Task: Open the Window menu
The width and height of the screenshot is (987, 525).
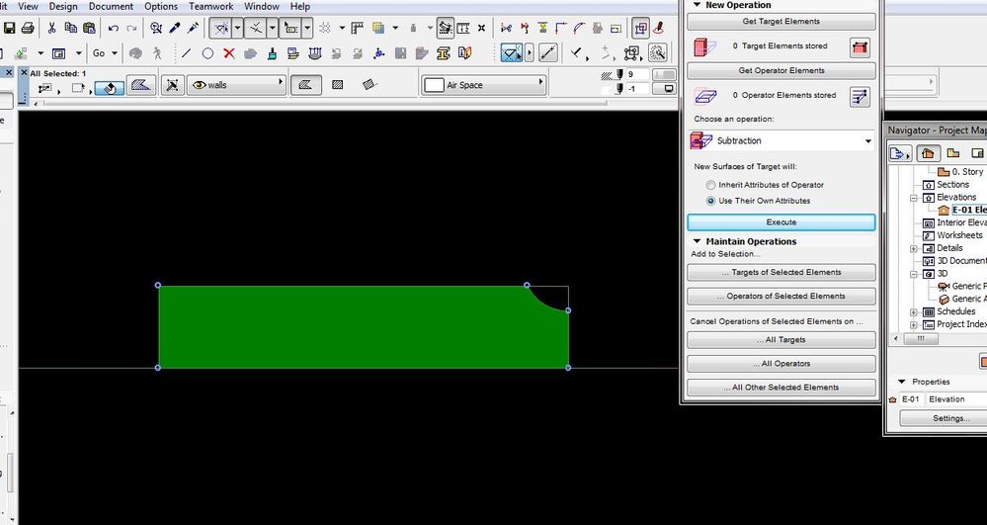Action: (x=261, y=6)
